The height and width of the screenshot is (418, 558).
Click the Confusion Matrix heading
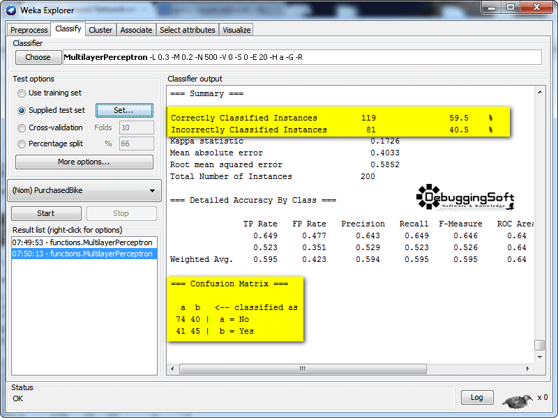tap(229, 284)
